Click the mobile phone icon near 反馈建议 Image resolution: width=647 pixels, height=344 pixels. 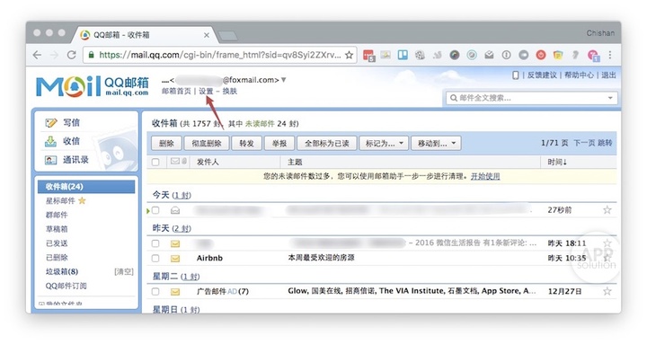point(516,75)
